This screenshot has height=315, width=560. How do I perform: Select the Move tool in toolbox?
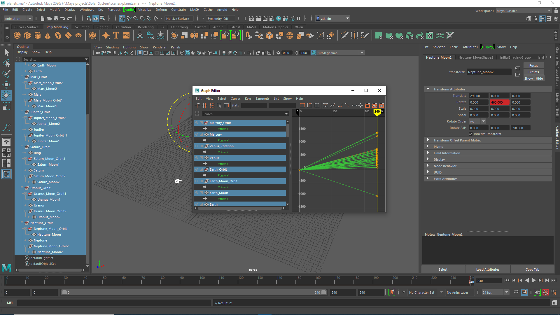click(6, 85)
